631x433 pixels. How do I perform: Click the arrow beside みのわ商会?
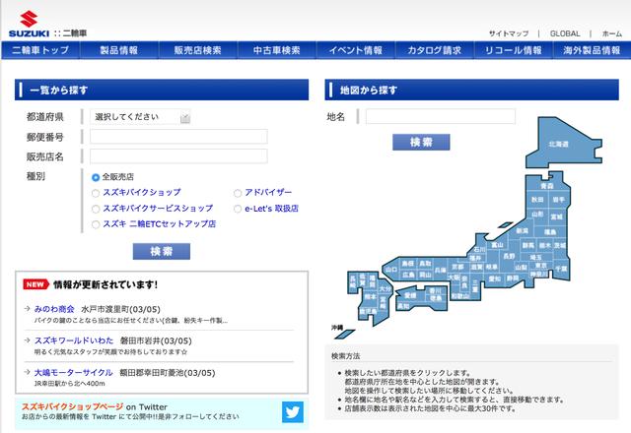pyautogui.click(x=27, y=308)
